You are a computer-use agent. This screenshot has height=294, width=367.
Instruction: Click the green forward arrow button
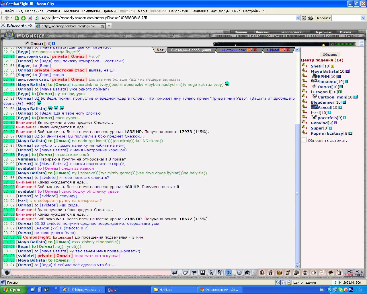tap(23, 18)
